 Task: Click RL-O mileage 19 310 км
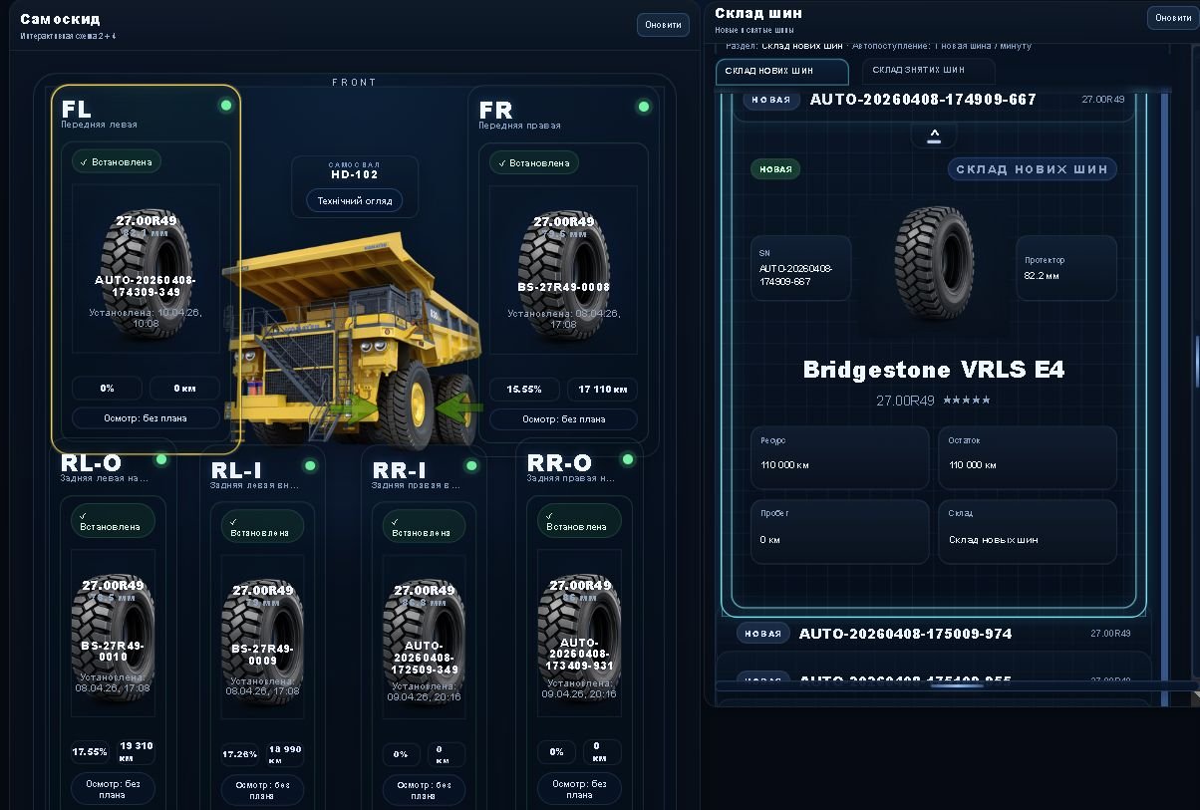(137, 751)
